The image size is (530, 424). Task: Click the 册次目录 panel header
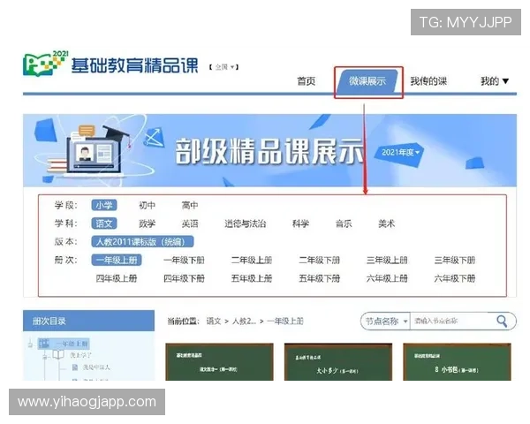coord(88,321)
